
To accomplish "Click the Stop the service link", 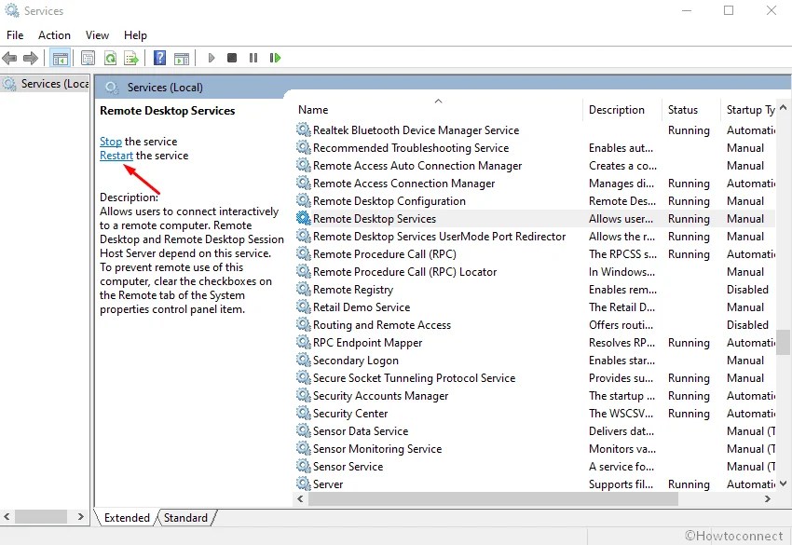I will coord(110,141).
